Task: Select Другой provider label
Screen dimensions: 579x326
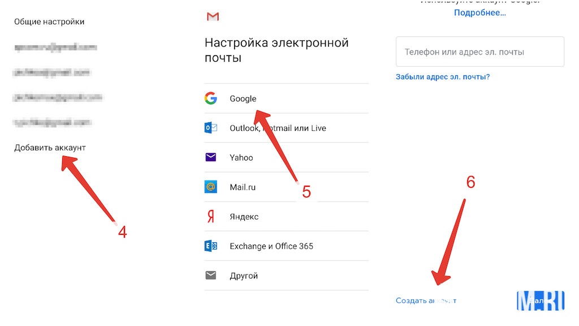Action: pos(244,276)
